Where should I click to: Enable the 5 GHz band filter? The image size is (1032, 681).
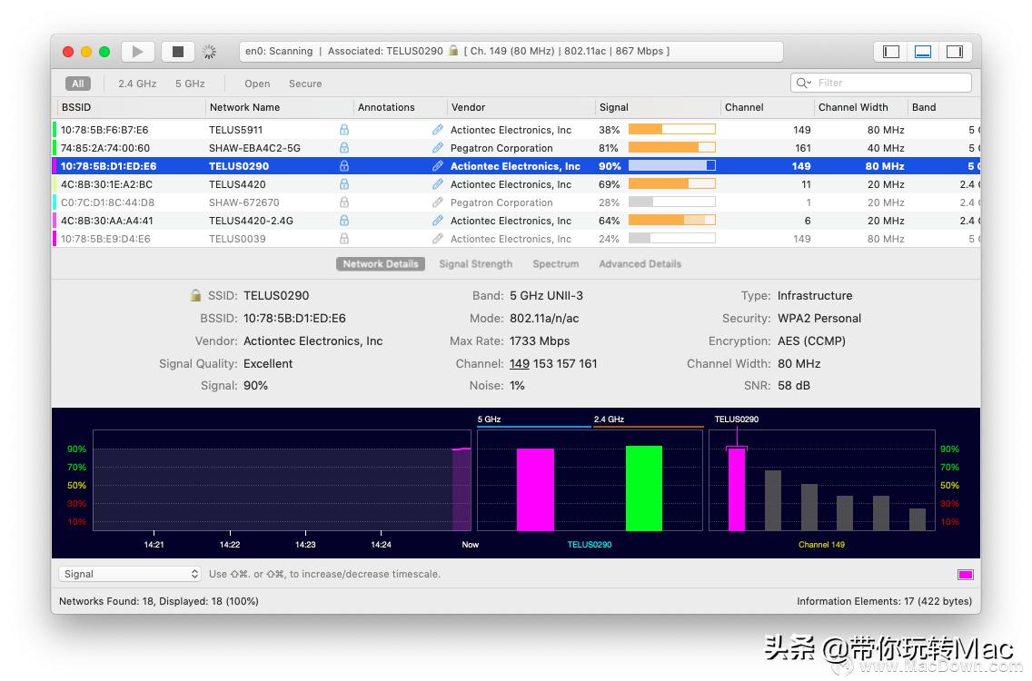(x=190, y=84)
